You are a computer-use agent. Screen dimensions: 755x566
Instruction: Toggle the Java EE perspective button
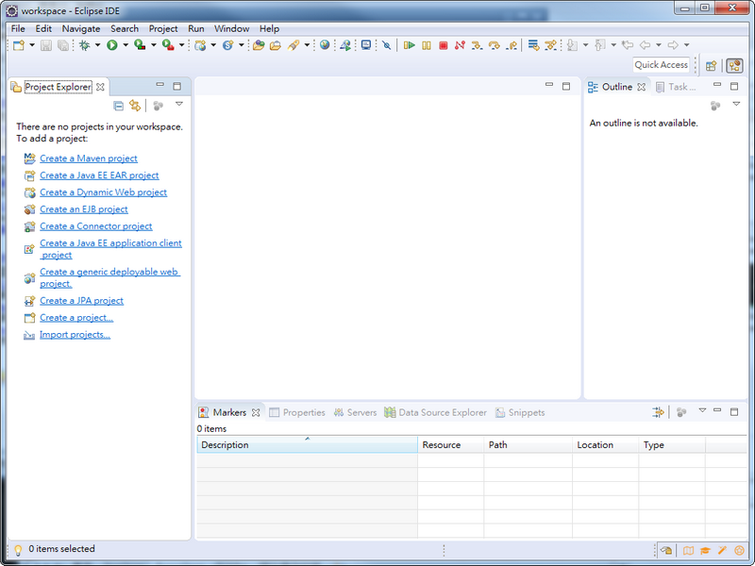pyautogui.click(x=733, y=65)
